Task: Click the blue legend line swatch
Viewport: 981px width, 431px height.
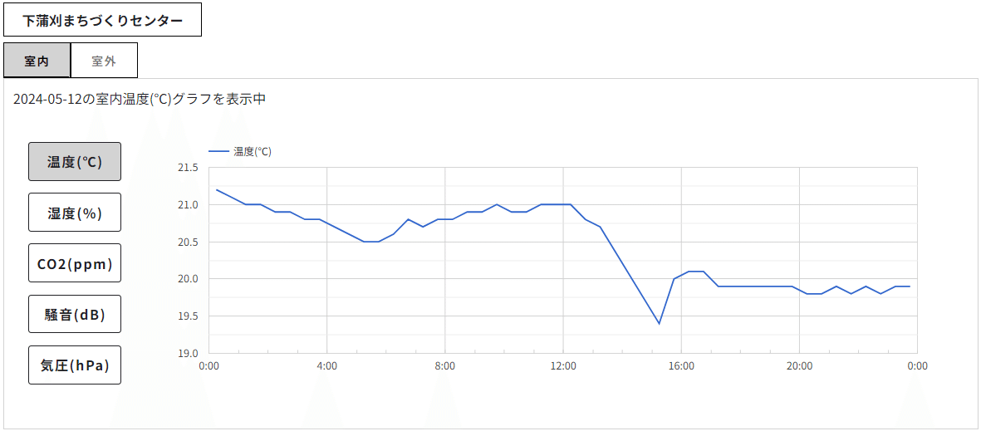Action: tap(218, 152)
